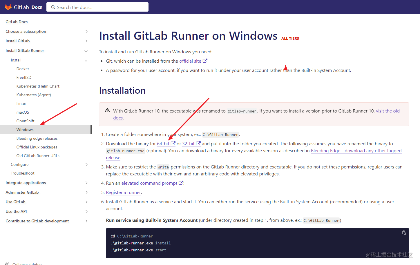Click the external link icon after 32-bit

click(x=198, y=144)
